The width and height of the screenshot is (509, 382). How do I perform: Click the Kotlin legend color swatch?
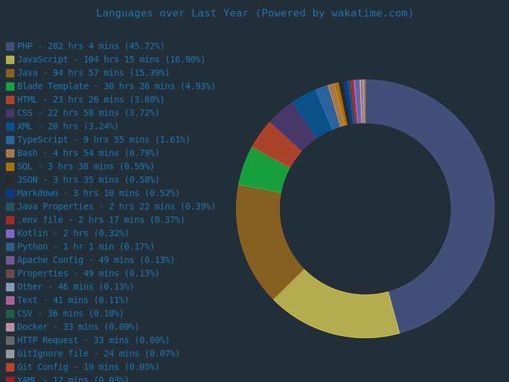click(x=10, y=234)
